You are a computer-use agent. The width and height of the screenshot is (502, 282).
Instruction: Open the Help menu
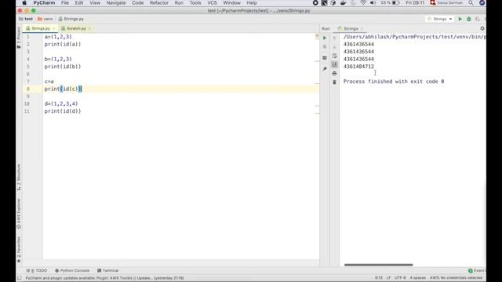click(252, 3)
